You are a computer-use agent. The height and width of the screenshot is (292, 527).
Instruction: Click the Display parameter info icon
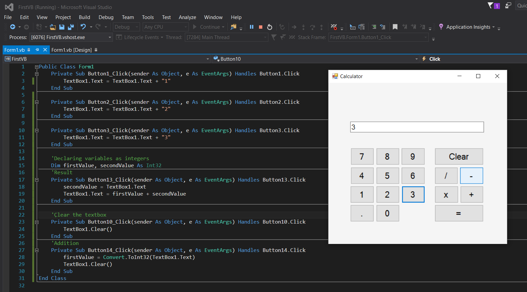[x=362, y=27]
